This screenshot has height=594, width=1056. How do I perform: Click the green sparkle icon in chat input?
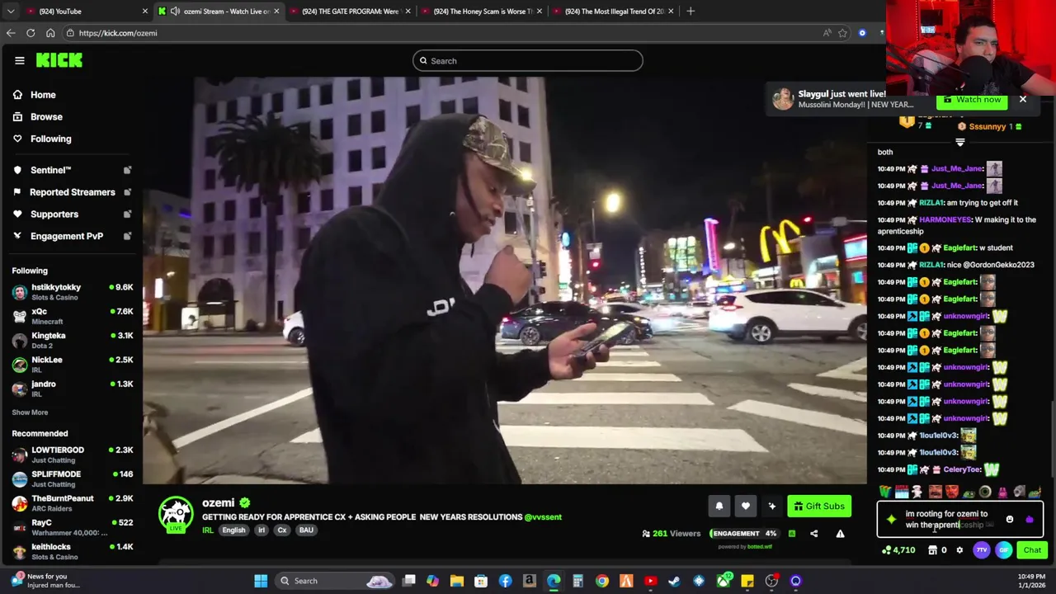[x=891, y=520]
